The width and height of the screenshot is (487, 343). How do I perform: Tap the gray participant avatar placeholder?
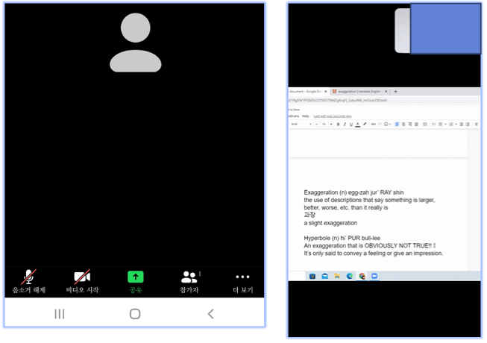pyautogui.click(x=136, y=43)
